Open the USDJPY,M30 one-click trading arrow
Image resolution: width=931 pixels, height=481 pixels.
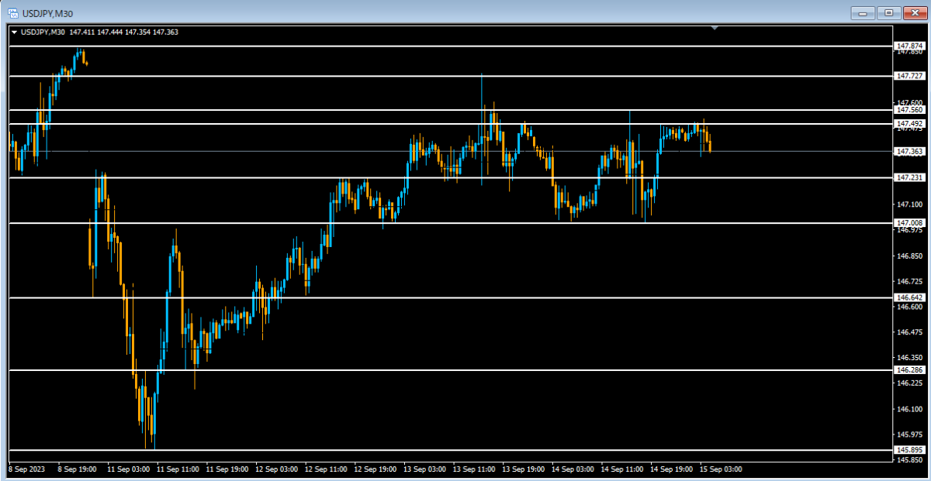(x=15, y=32)
